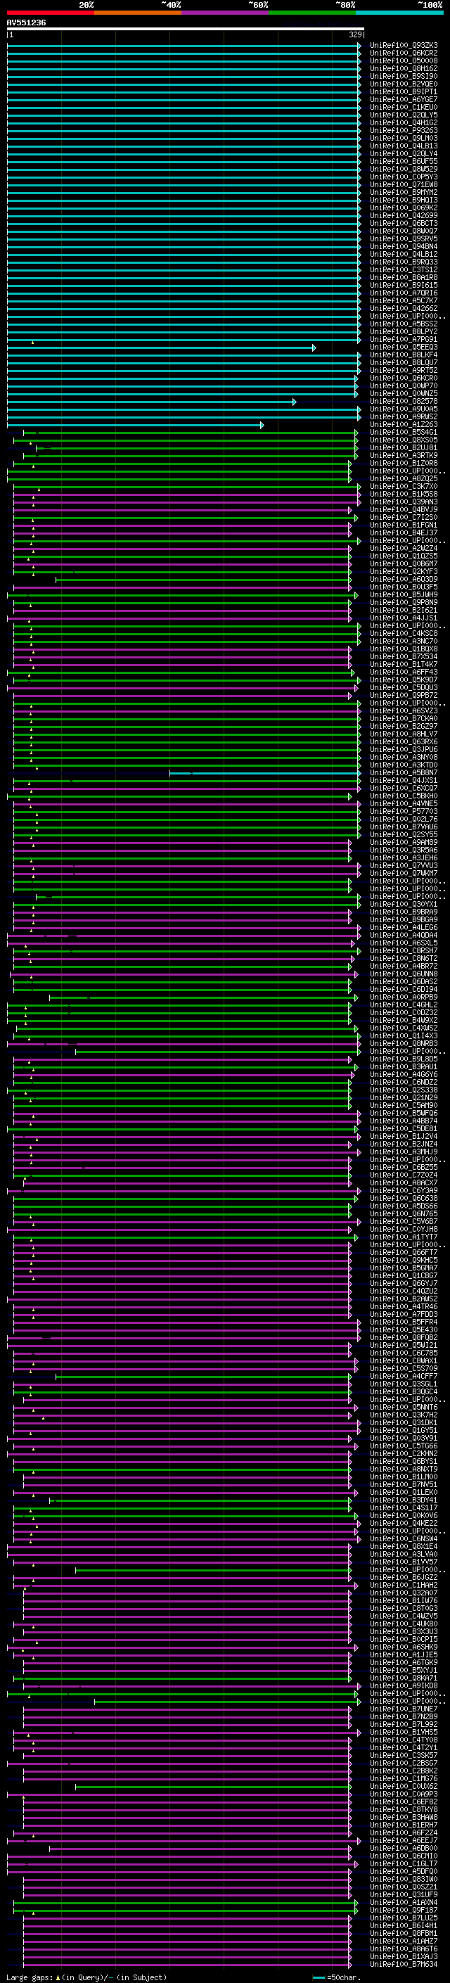
Task: Click the UniRef100_Q9F187 label
Action: tap(404, 1910)
